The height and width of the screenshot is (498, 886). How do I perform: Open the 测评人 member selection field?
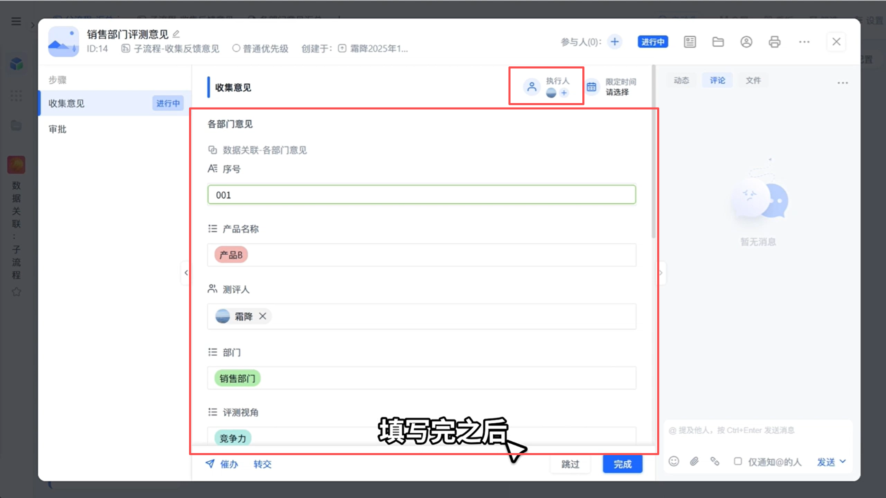421,316
